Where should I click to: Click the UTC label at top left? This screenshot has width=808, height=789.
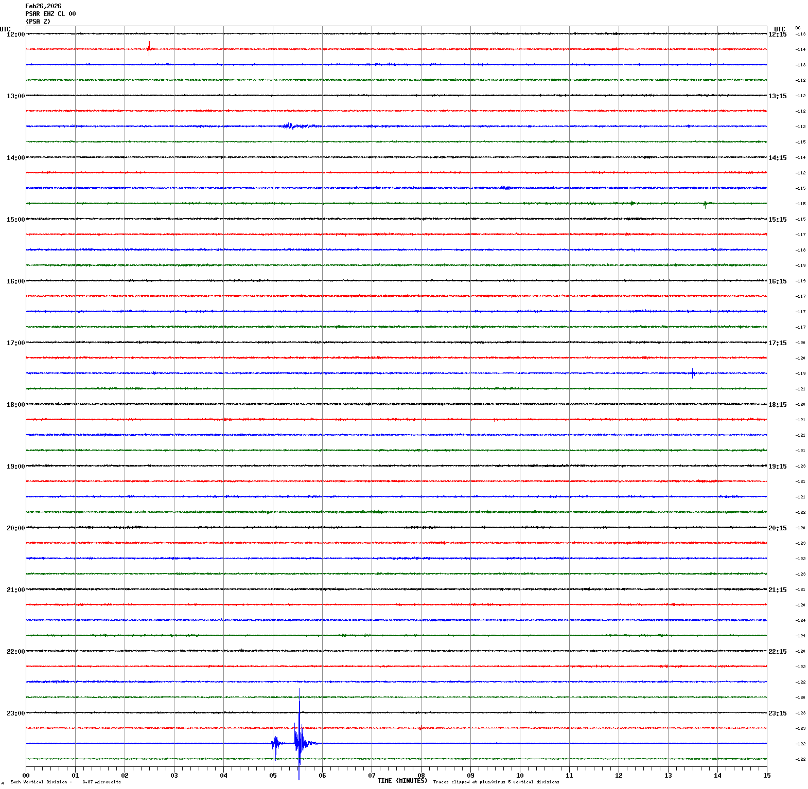pyautogui.click(x=5, y=29)
